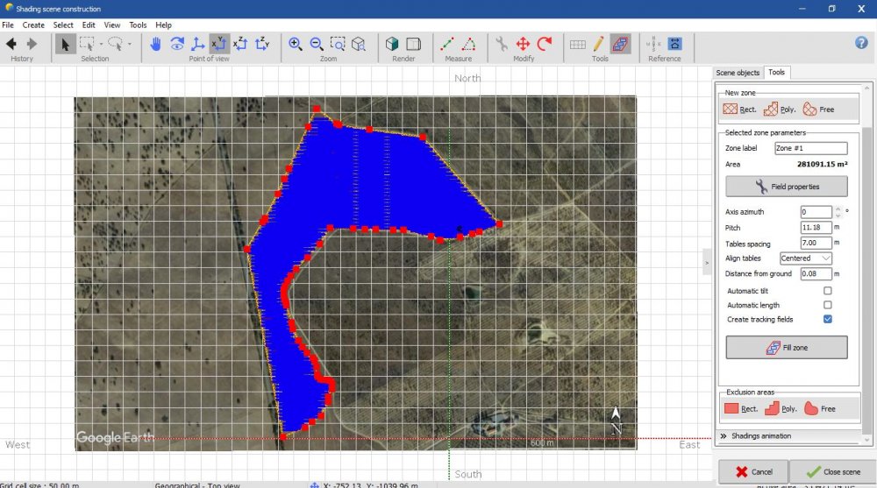The image size is (877, 488).
Task: Uncheck Create tracking fields
Action: (x=827, y=319)
